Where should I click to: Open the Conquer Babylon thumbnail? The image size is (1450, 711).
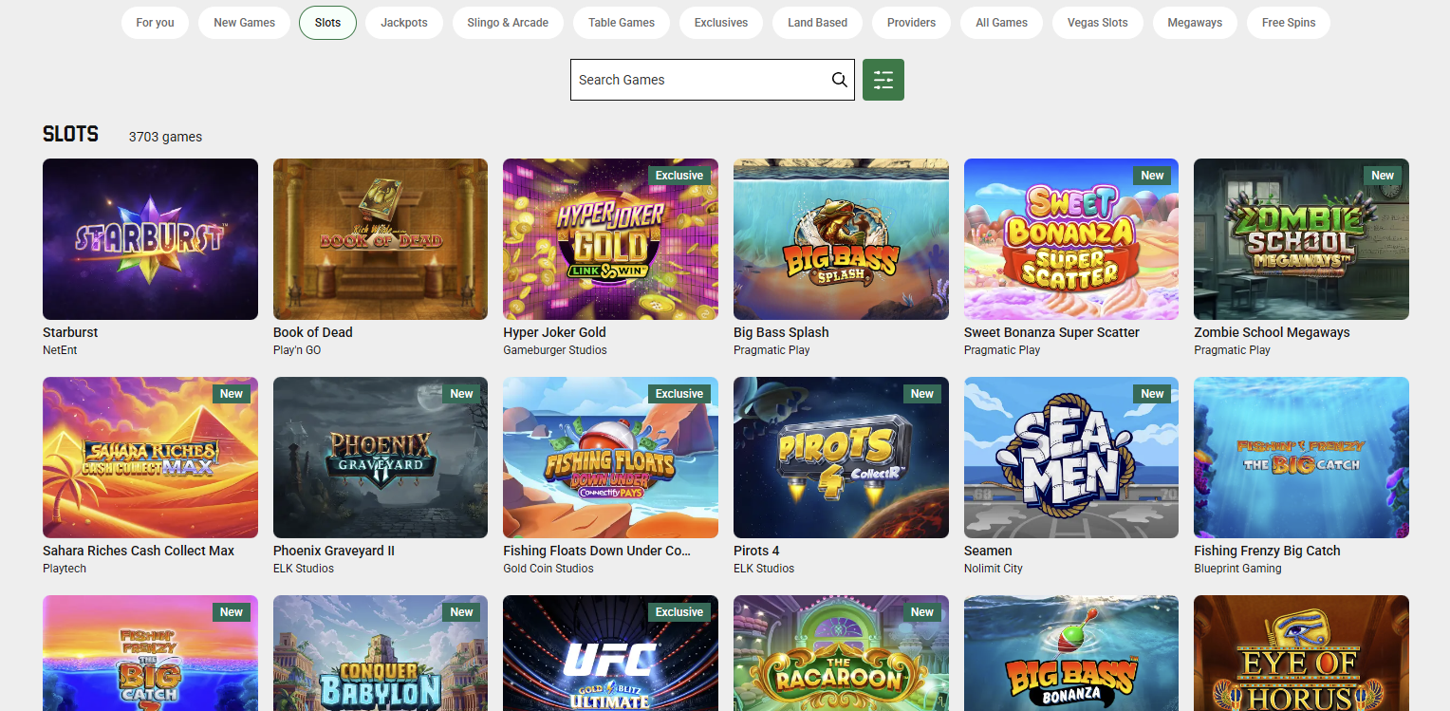[381, 653]
